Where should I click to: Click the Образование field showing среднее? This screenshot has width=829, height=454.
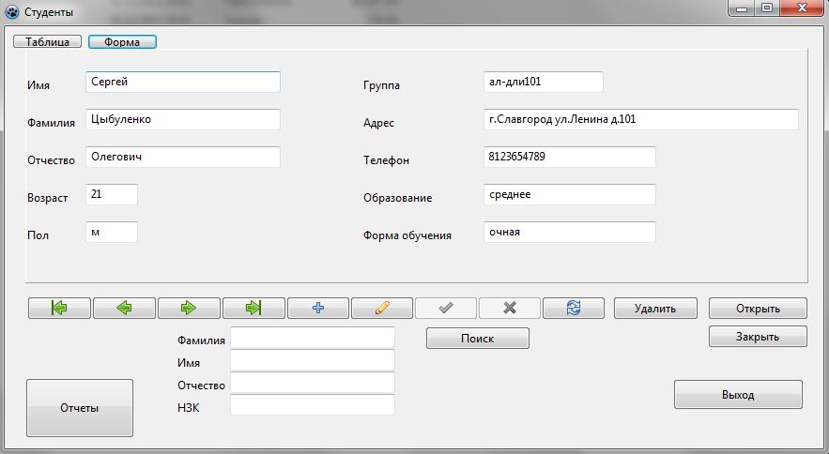pos(569,194)
